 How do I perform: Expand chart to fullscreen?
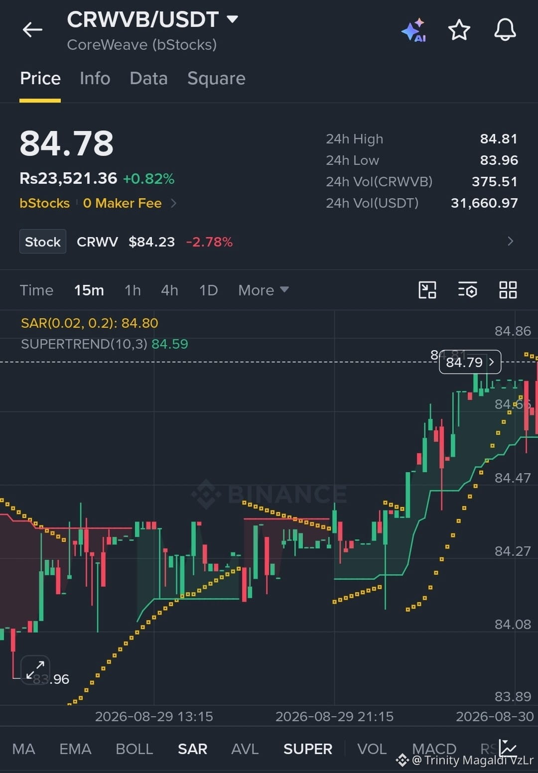tap(35, 670)
